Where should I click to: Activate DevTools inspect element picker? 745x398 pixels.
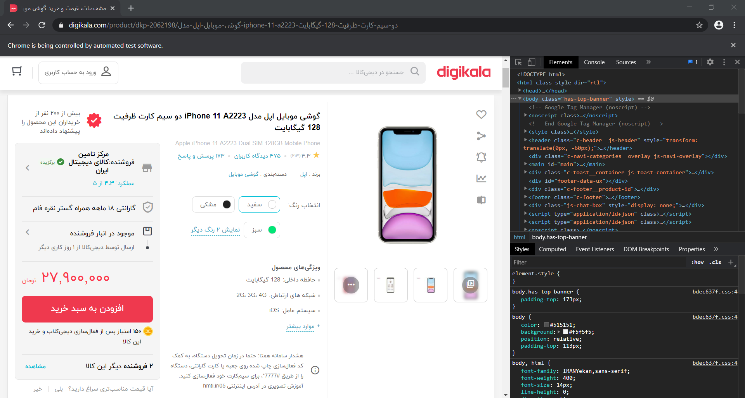(x=518, y=62)
